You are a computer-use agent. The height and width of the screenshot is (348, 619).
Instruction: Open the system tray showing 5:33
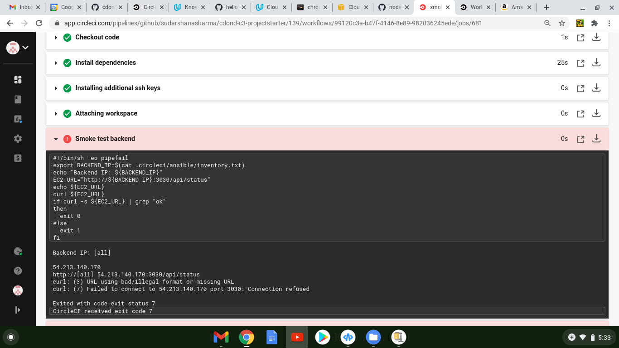tap(589, 337)
